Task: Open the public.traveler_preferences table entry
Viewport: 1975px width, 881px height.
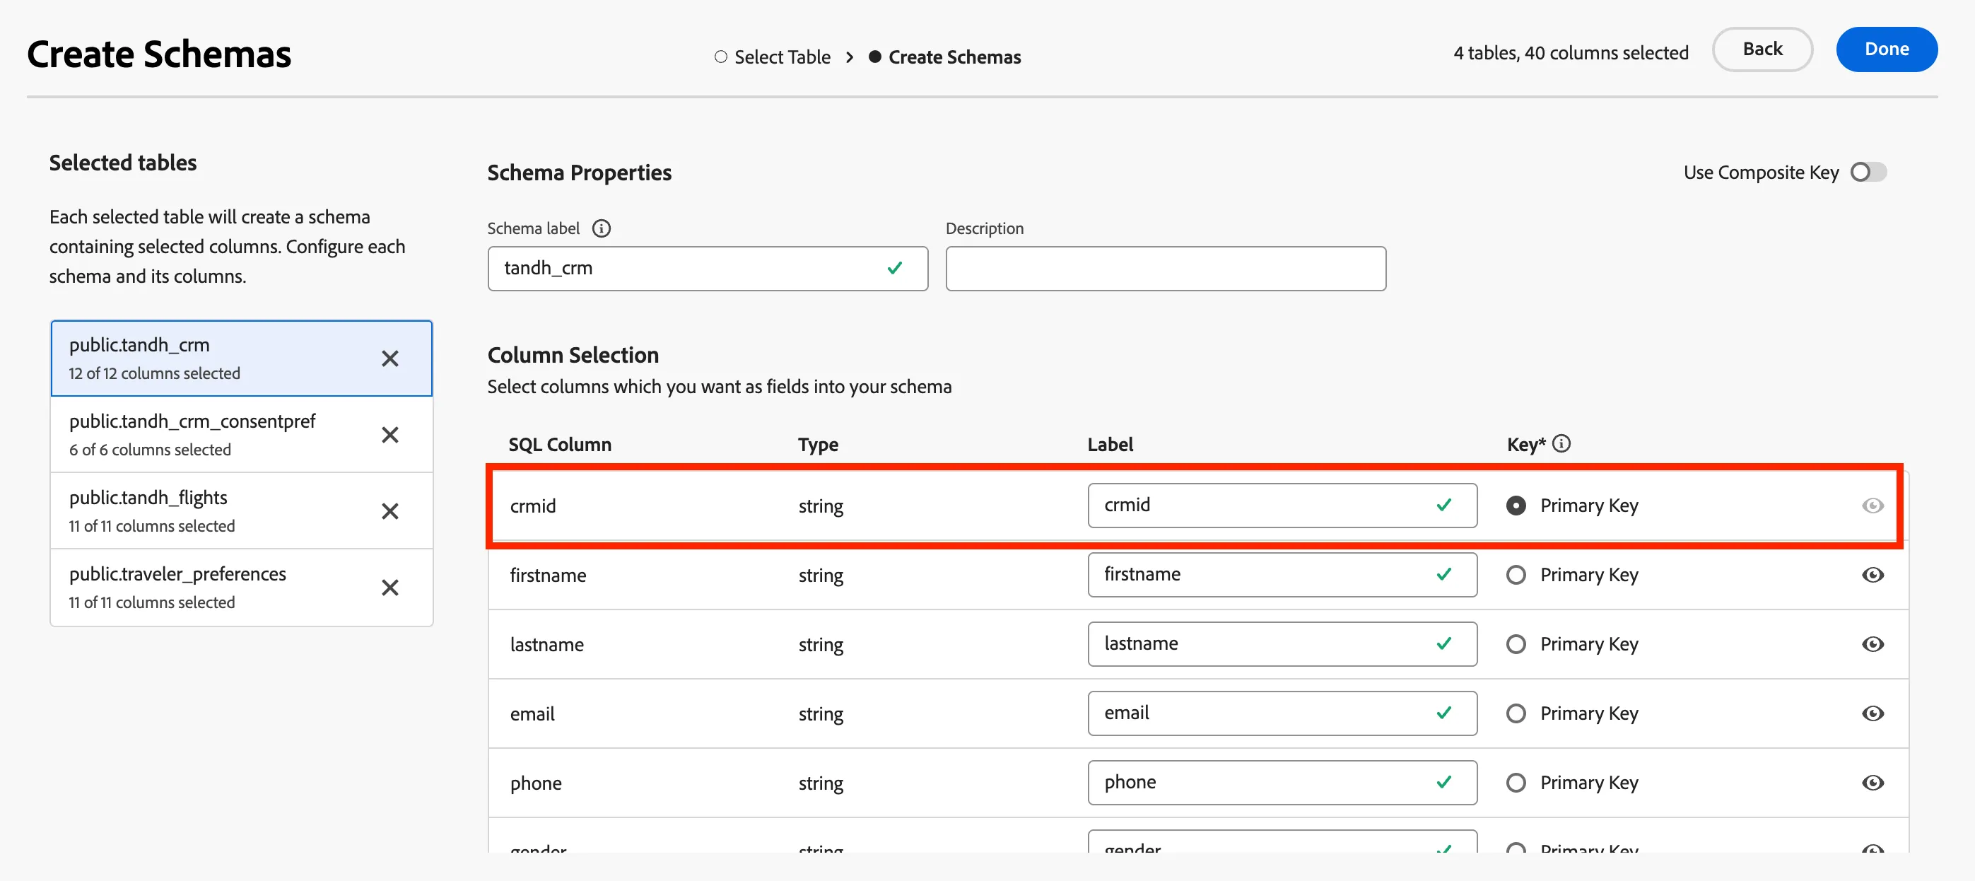Action: (x=242, y=588)
